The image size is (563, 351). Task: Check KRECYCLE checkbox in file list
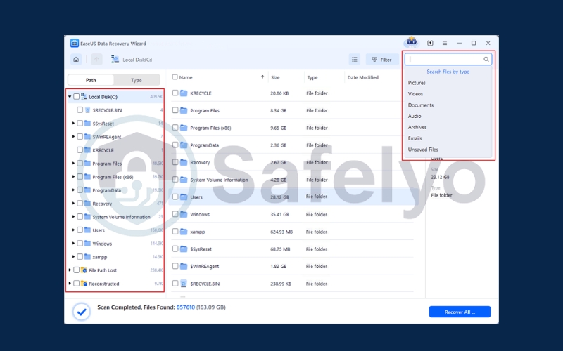pos(175,93)
